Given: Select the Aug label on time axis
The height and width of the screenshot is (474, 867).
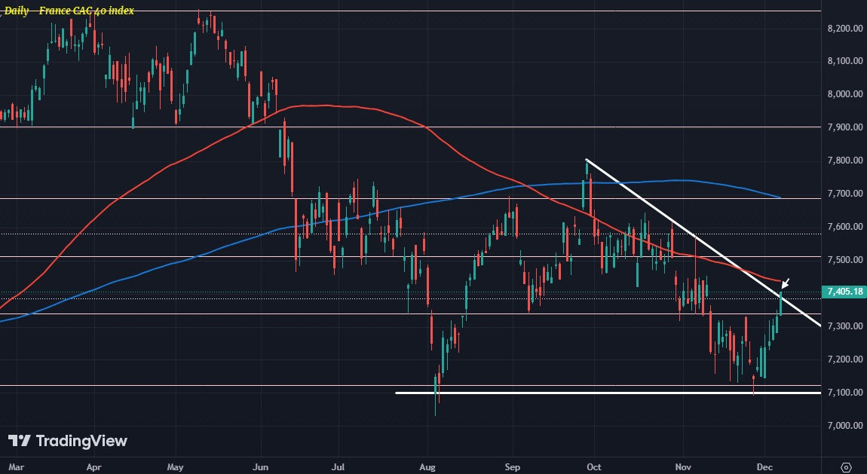Looking at the screenshot, I should click(427, 466).
